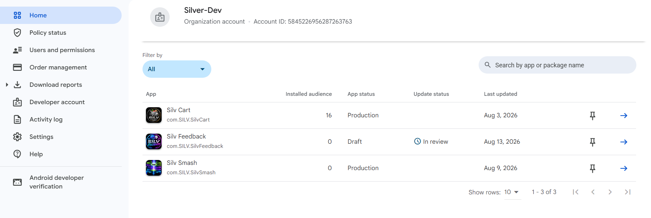Screen dimensions: 651x218
Task: Open the Silv Feedback app icon
Action: point(154,142)
